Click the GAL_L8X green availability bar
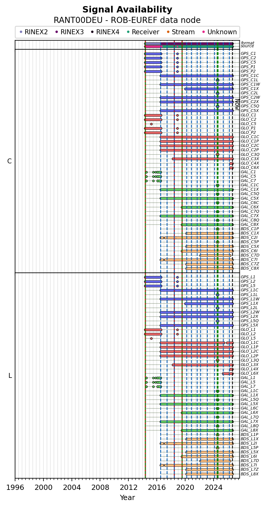This screenshot has width=266, height=507. click(207, 430)
